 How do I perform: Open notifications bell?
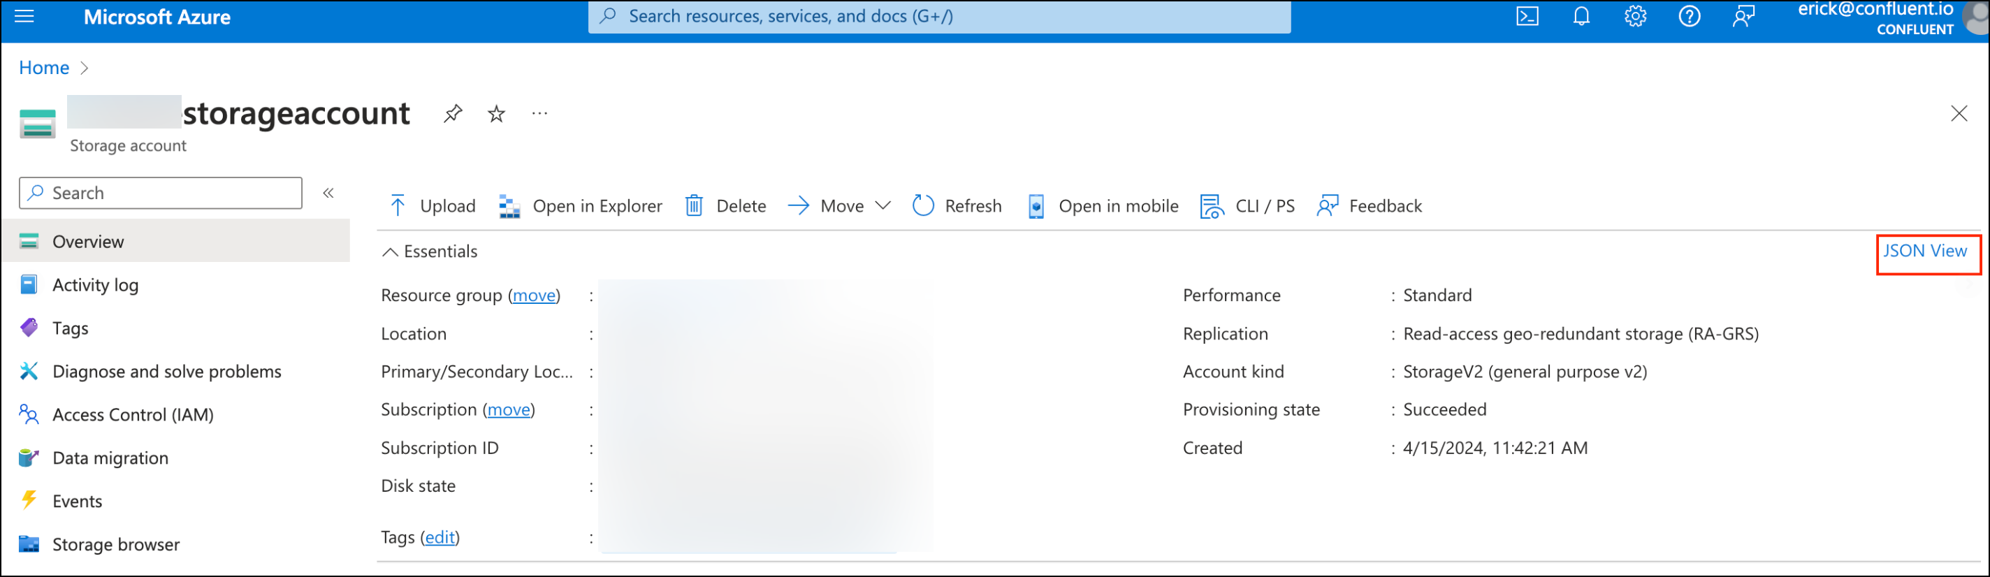coord(1581,16)
